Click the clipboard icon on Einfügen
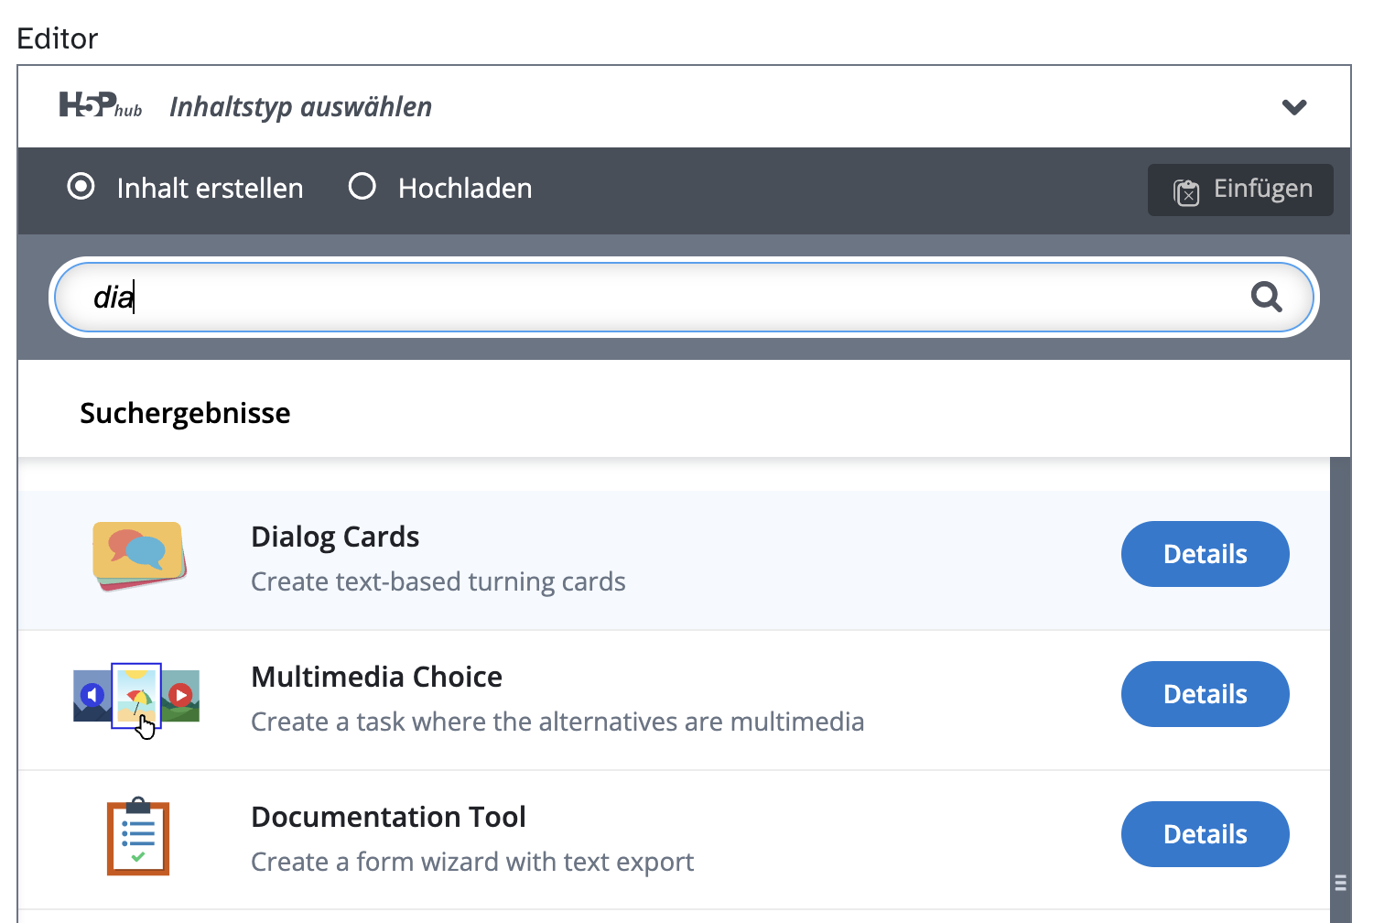 (x=1186, y=191)
